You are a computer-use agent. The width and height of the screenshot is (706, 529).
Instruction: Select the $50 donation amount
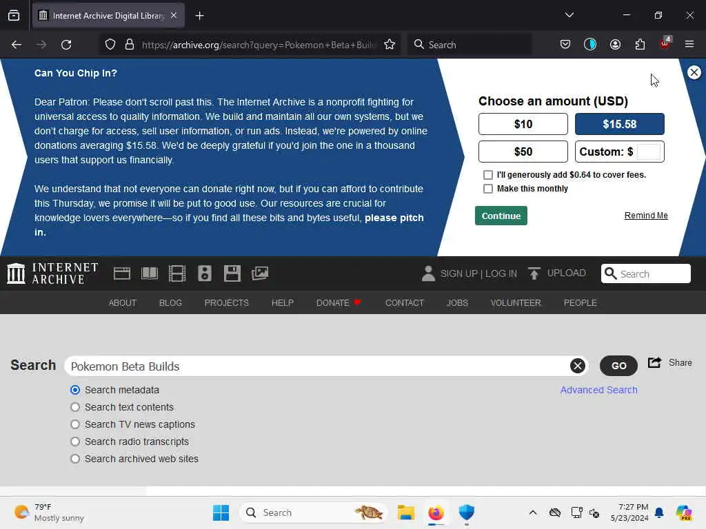[x=523, y=152]
